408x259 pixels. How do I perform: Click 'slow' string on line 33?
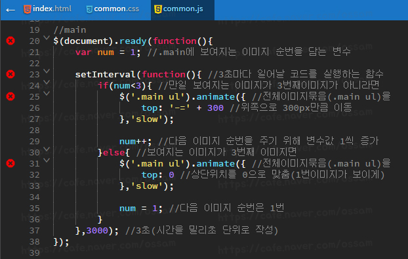pos(147,186)
